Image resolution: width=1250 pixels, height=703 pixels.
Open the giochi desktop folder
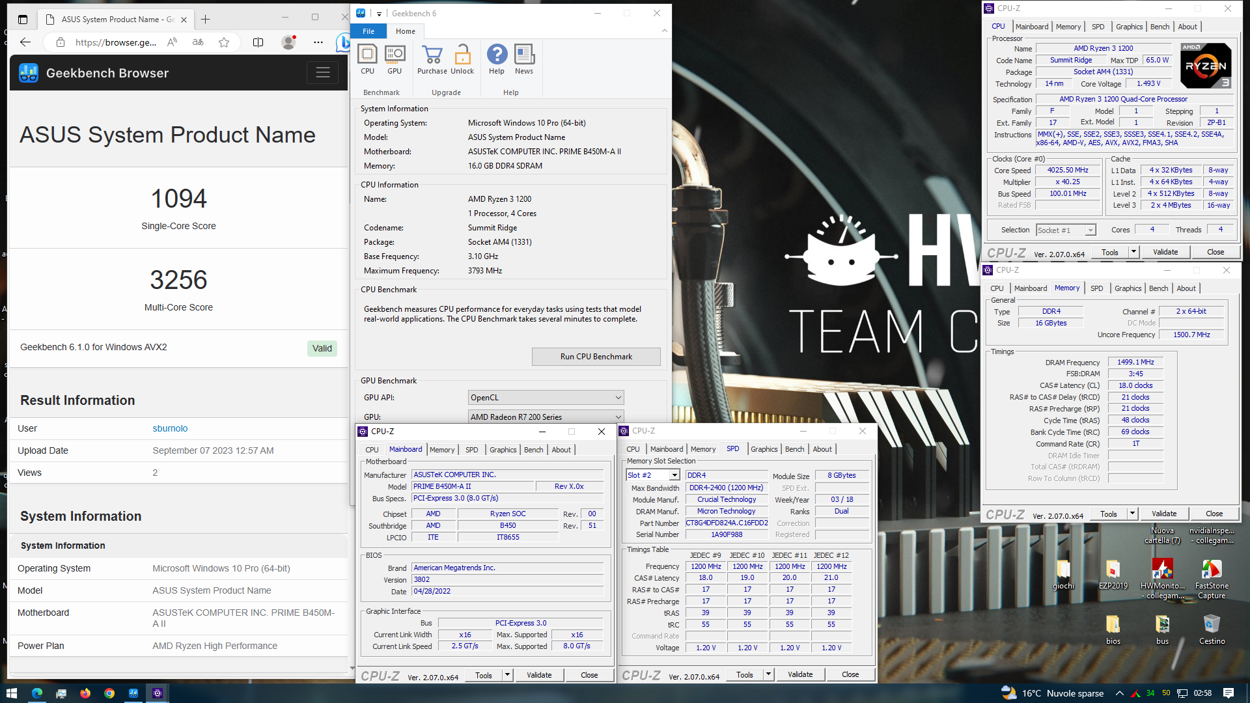[1063, 574]
